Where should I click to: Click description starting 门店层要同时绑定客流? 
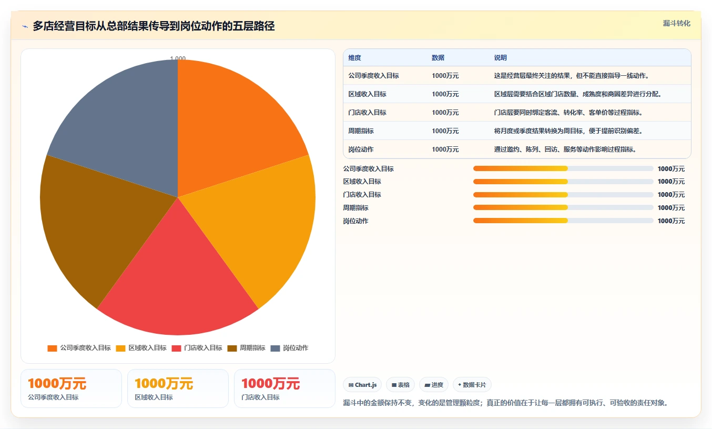tap(568, 113)
